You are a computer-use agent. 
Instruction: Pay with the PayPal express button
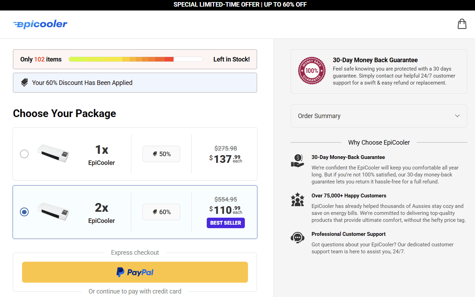[x=135, y=272]
